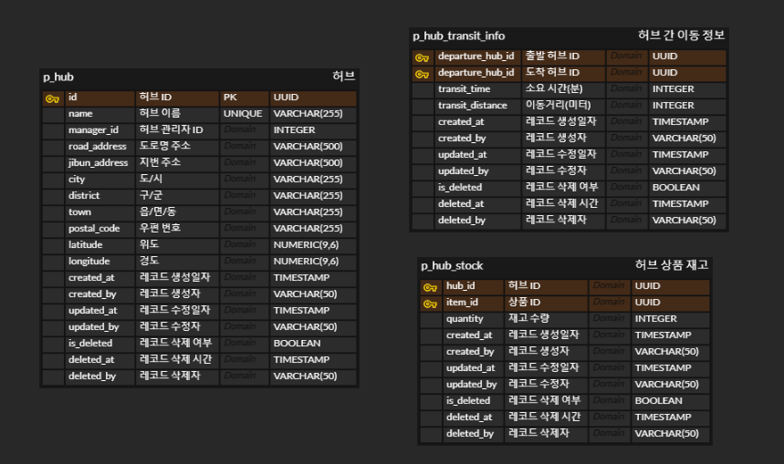Select key icon on the 출발 허브 ID row

coord(422,58)
